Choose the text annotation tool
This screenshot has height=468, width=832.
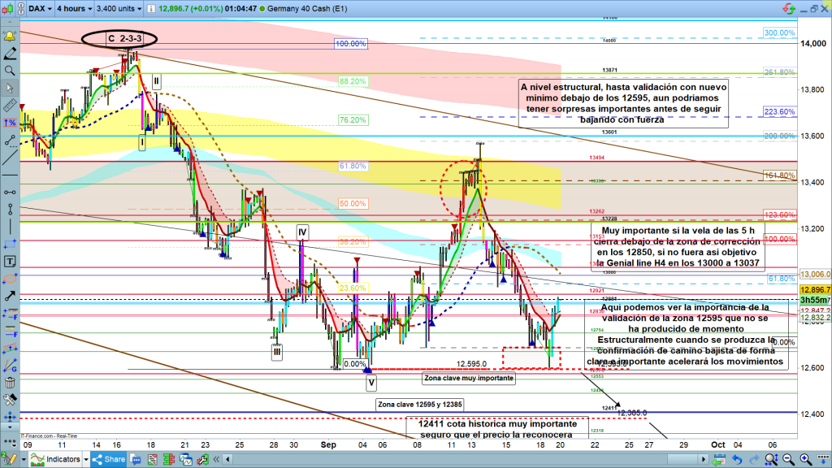click(x=9, y=262)
